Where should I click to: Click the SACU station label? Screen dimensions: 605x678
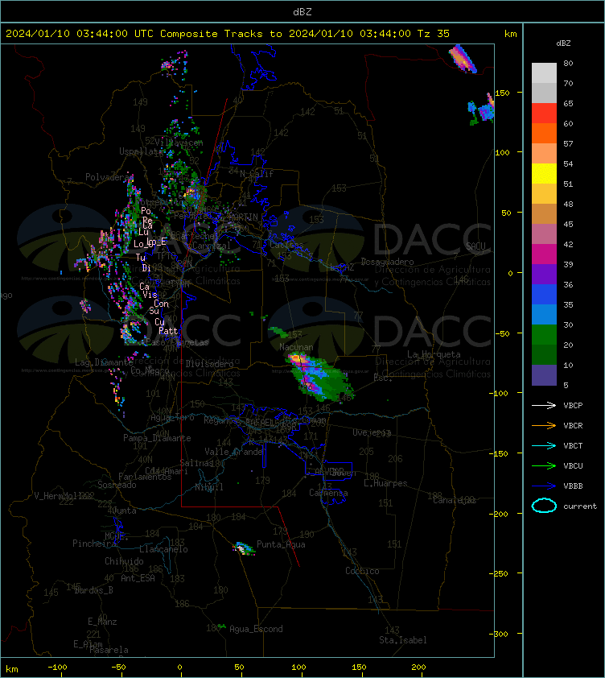tap(475, 246)
